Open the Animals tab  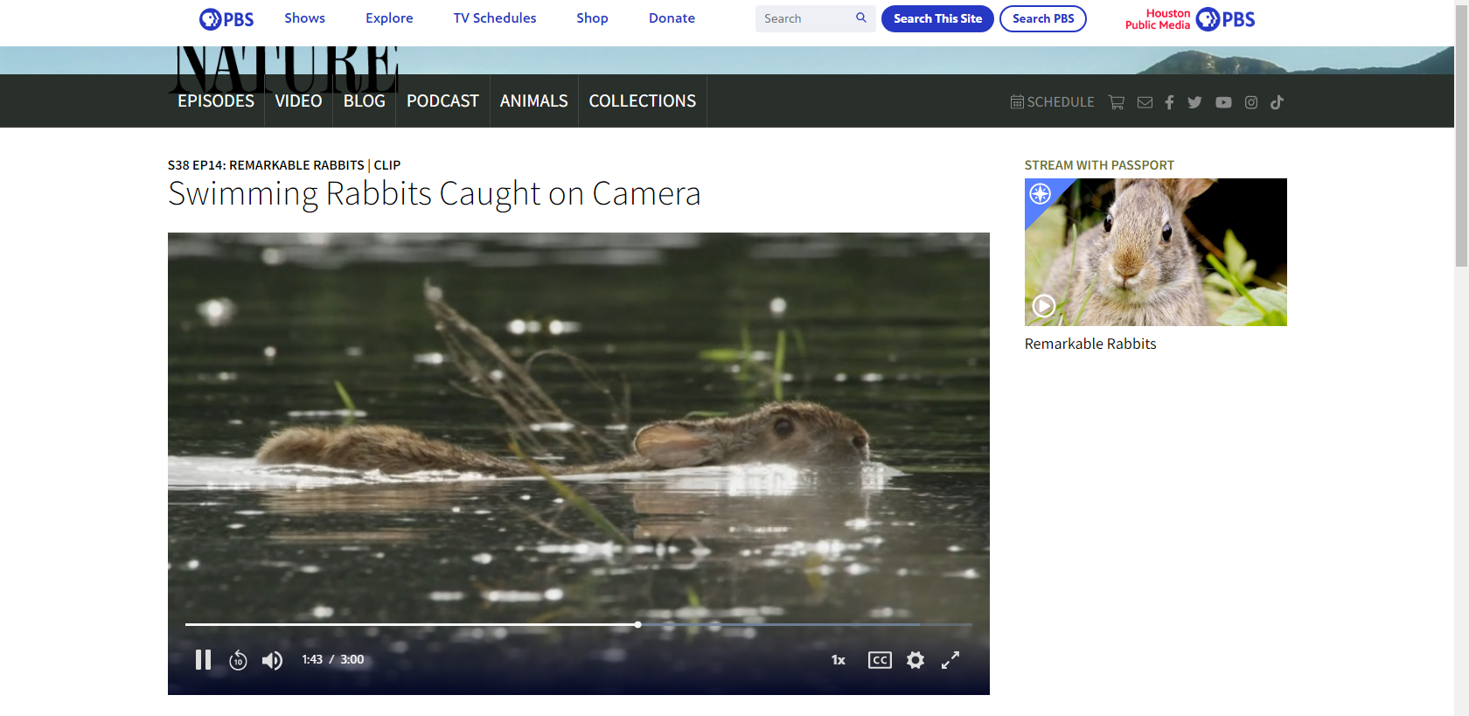point(533,101)
